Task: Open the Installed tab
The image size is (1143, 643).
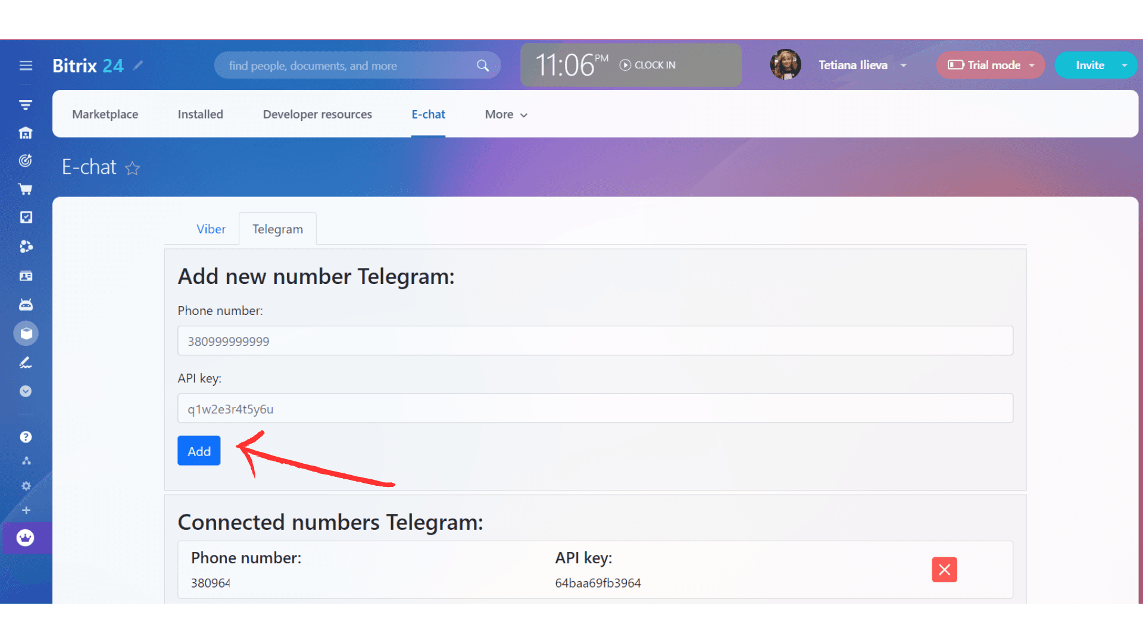Action: click(x=200, y=114)
